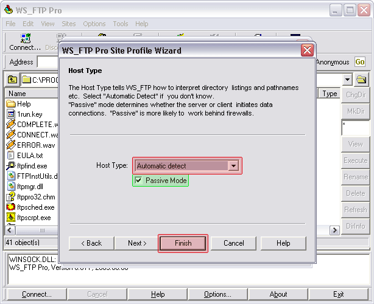This screenshot has width=374, height=304.
Task: Click the file list horizontal scrollbar
Action: tap(37, 230)
